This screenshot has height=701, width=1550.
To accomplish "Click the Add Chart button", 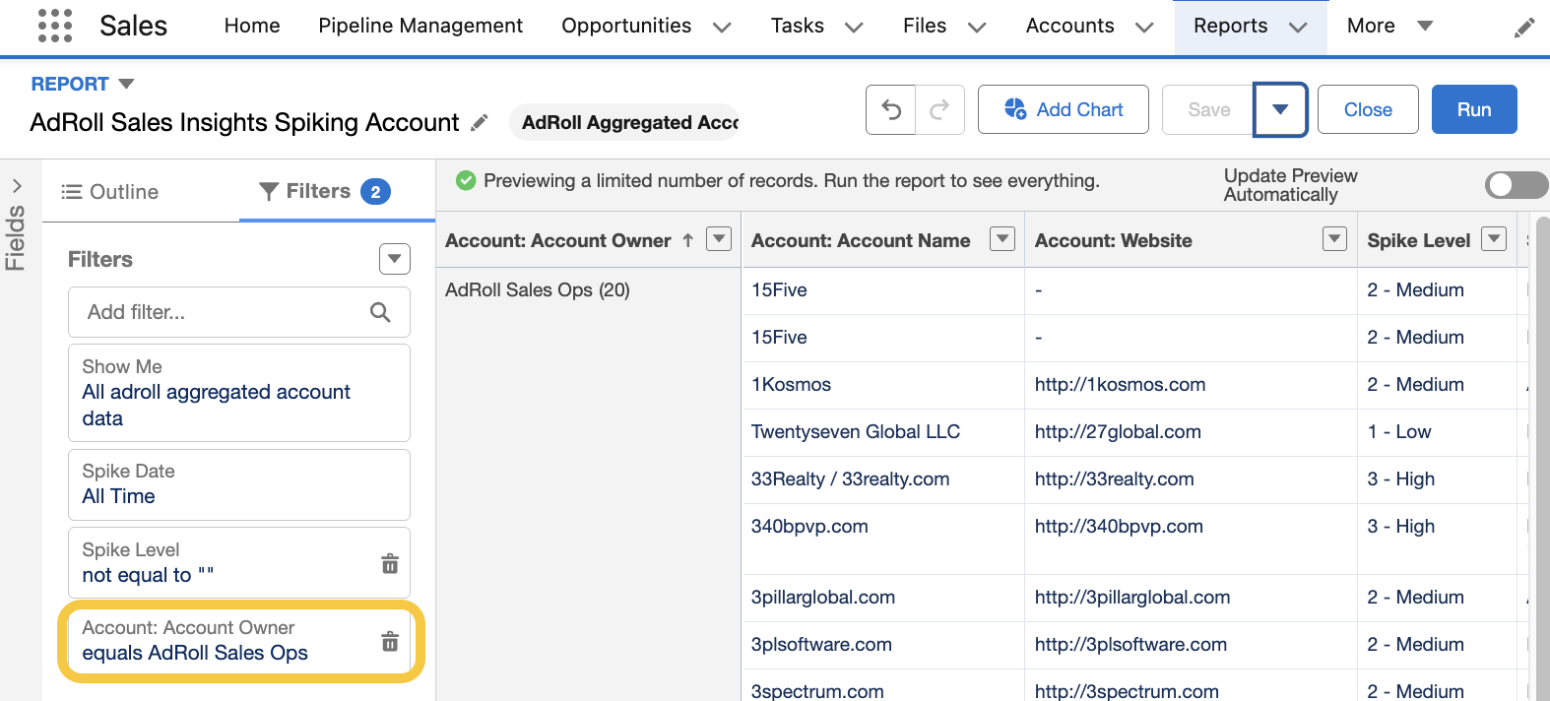I will (x=1064, y=109).
